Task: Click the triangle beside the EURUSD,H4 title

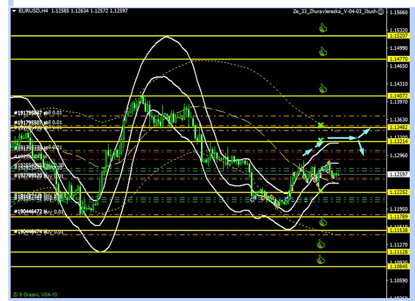Action: tap(14, 11)
